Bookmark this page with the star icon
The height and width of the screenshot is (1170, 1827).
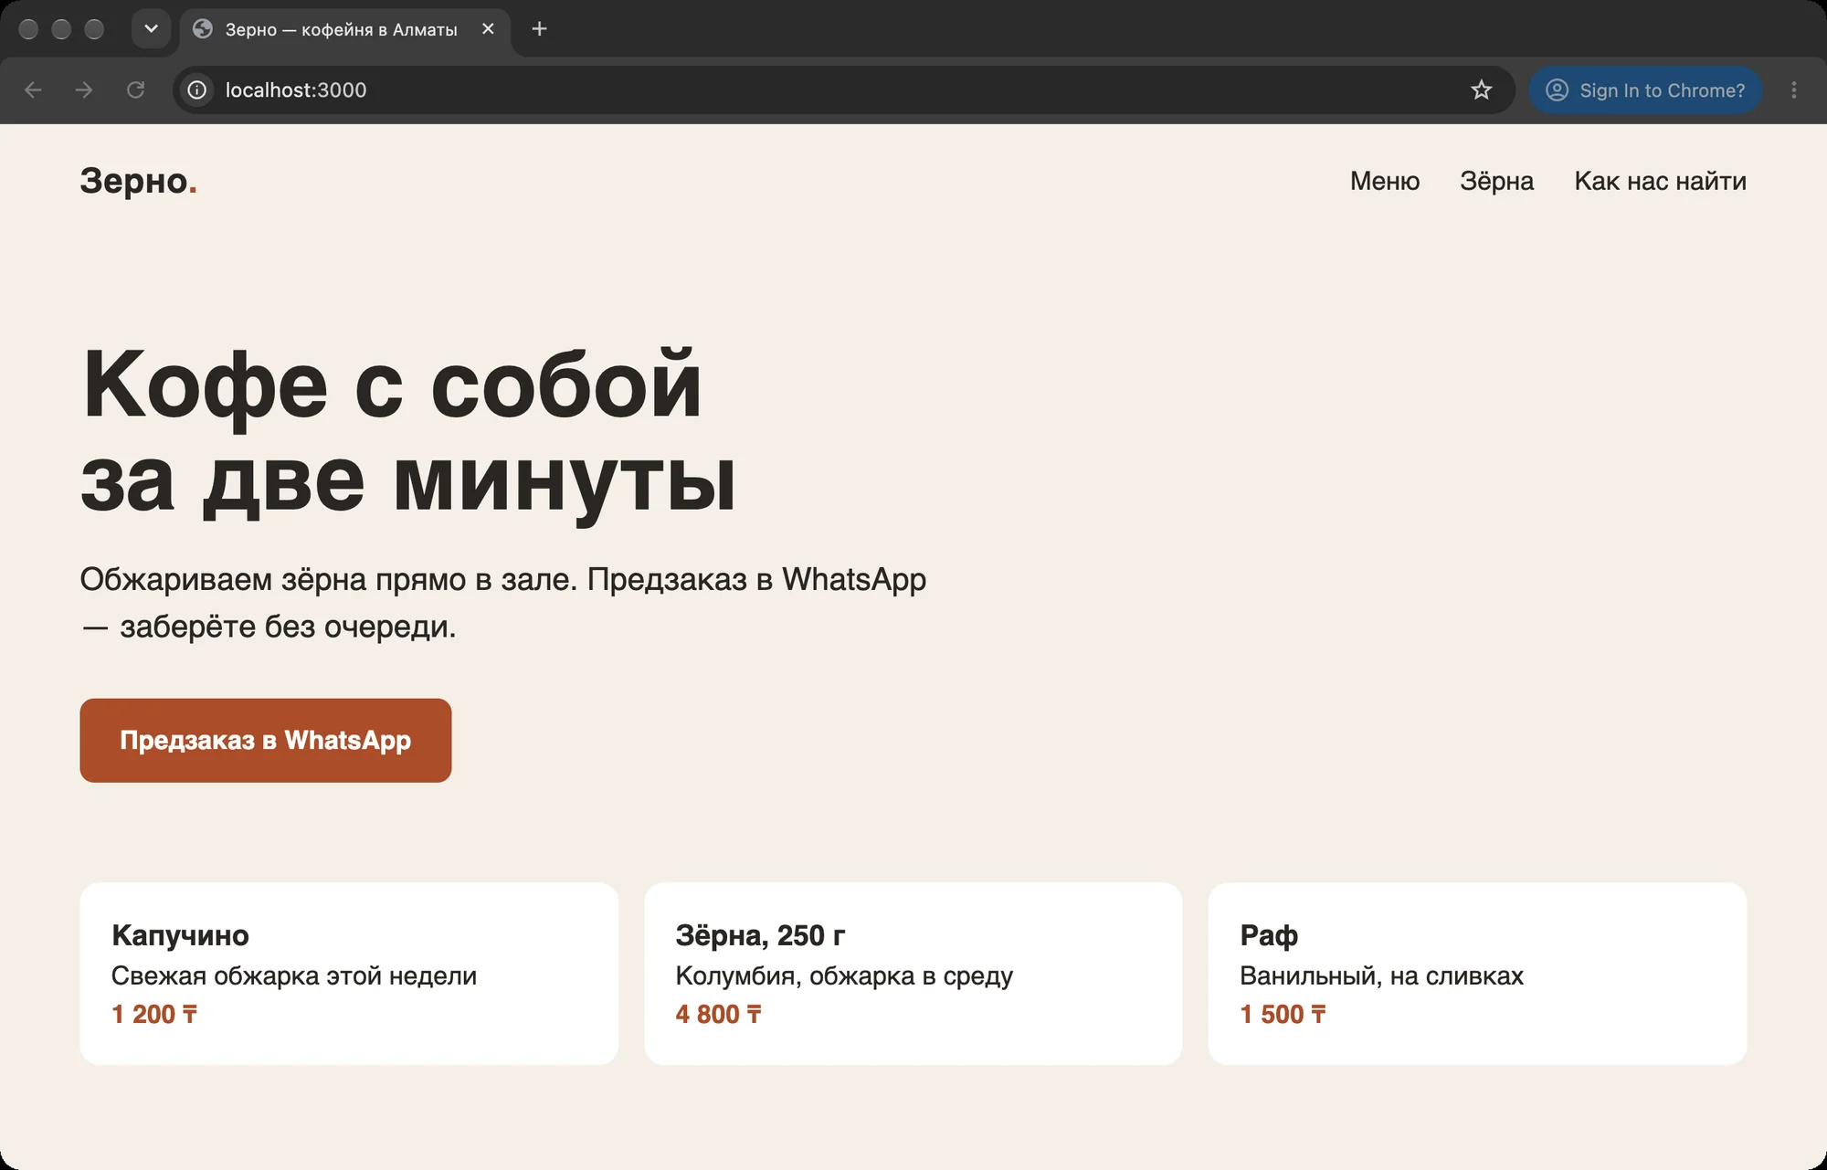(1481, 90)
